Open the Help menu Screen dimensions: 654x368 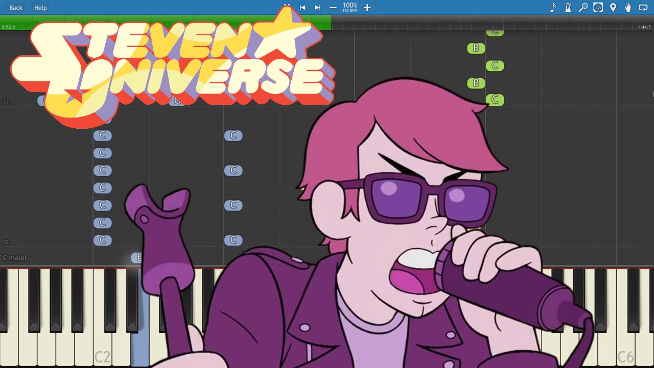40,8
